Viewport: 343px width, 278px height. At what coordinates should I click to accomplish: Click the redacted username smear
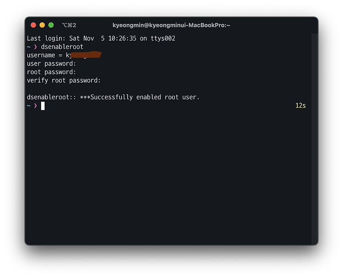tap(86, 55)
